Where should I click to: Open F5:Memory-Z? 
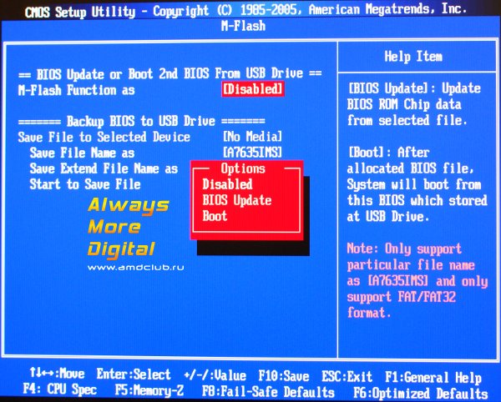click(151, 391)
